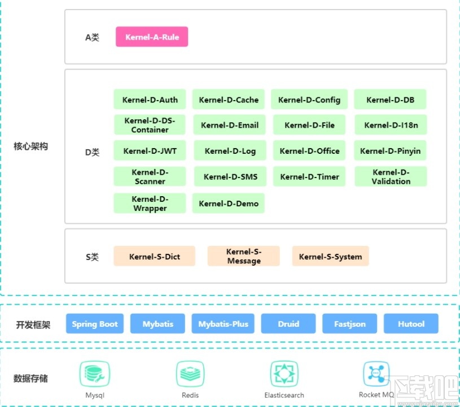Click the Elasticsearch text label
460x407 pixels.
pyautogui.click(x=284, y=395)
